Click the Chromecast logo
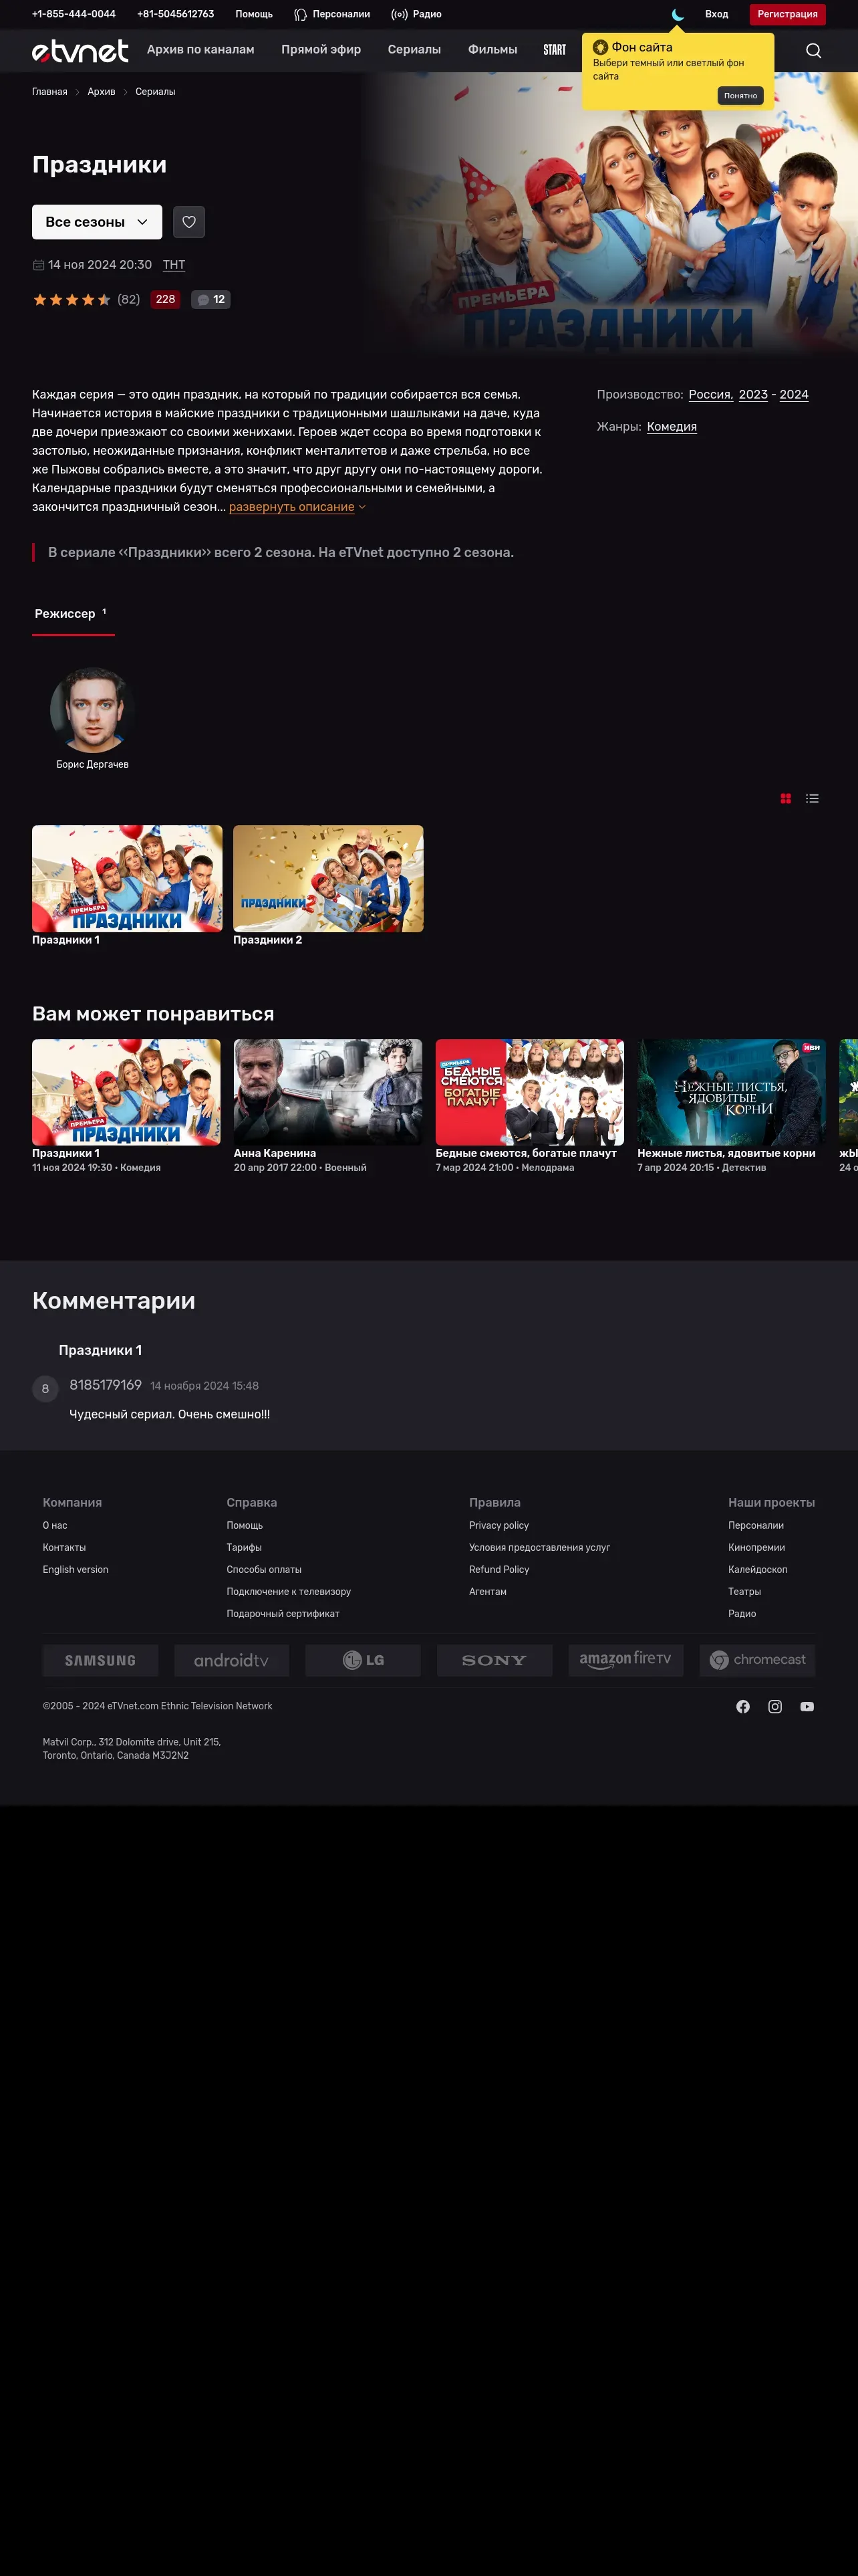The height and width of the screenshot is (2576, 858). [x=757, y=1660]
